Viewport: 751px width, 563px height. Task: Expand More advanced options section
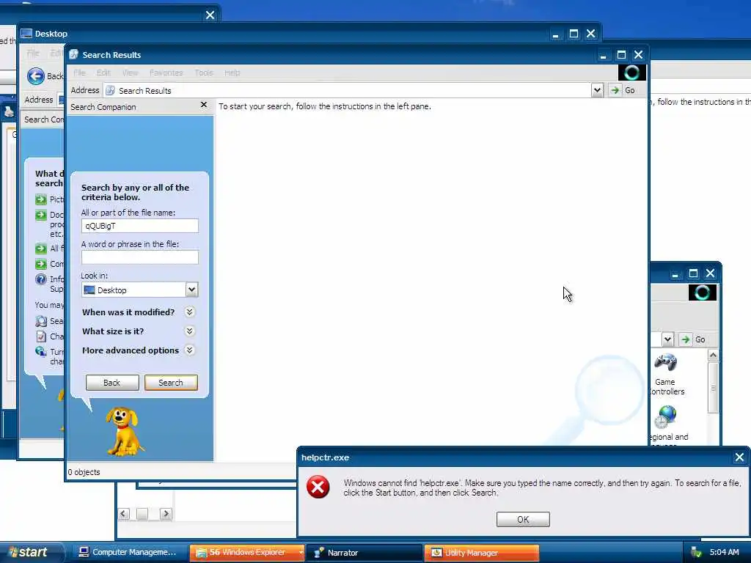[190, 350]
